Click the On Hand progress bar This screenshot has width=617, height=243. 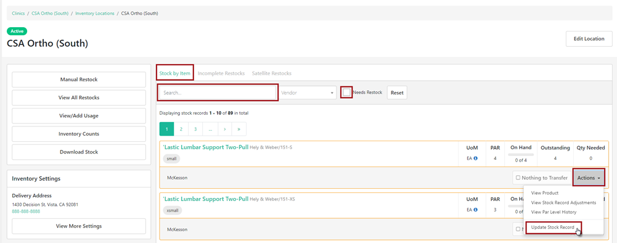[x=521, y=154]
